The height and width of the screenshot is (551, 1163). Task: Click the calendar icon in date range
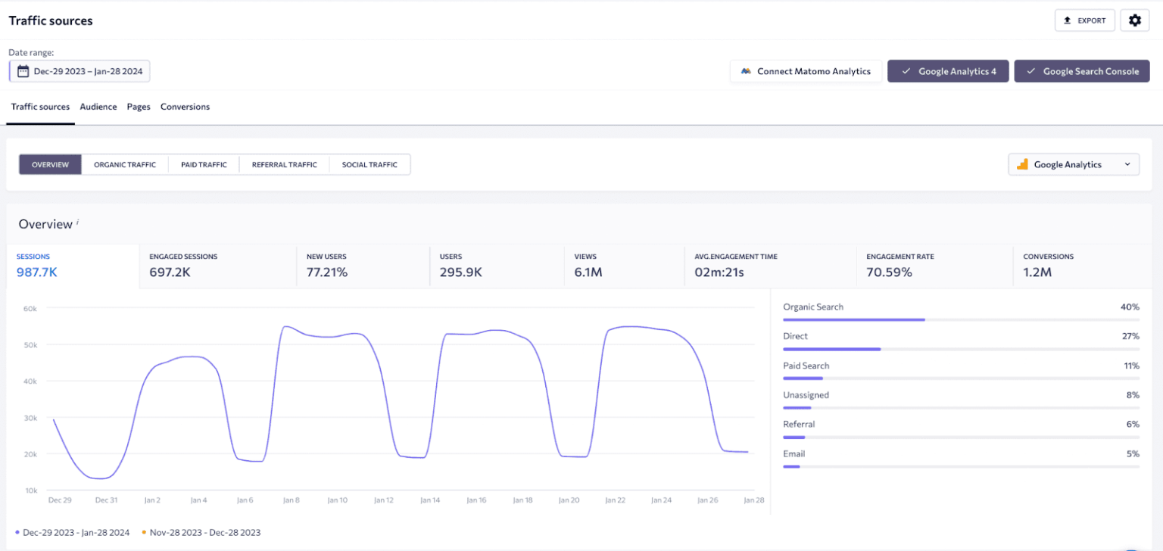coord(23,71)
